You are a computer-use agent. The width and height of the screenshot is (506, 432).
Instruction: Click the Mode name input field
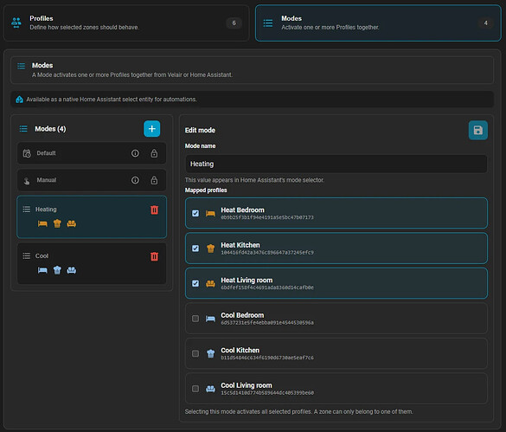point(336,164)
